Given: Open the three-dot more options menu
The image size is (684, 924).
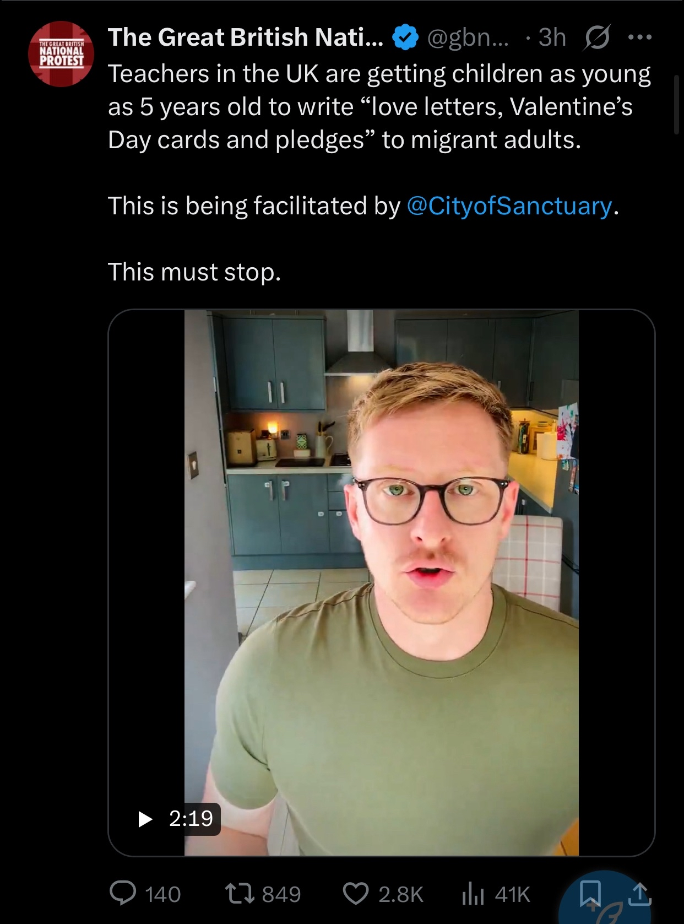Looking at the screenshot, I should pos(640,37).
